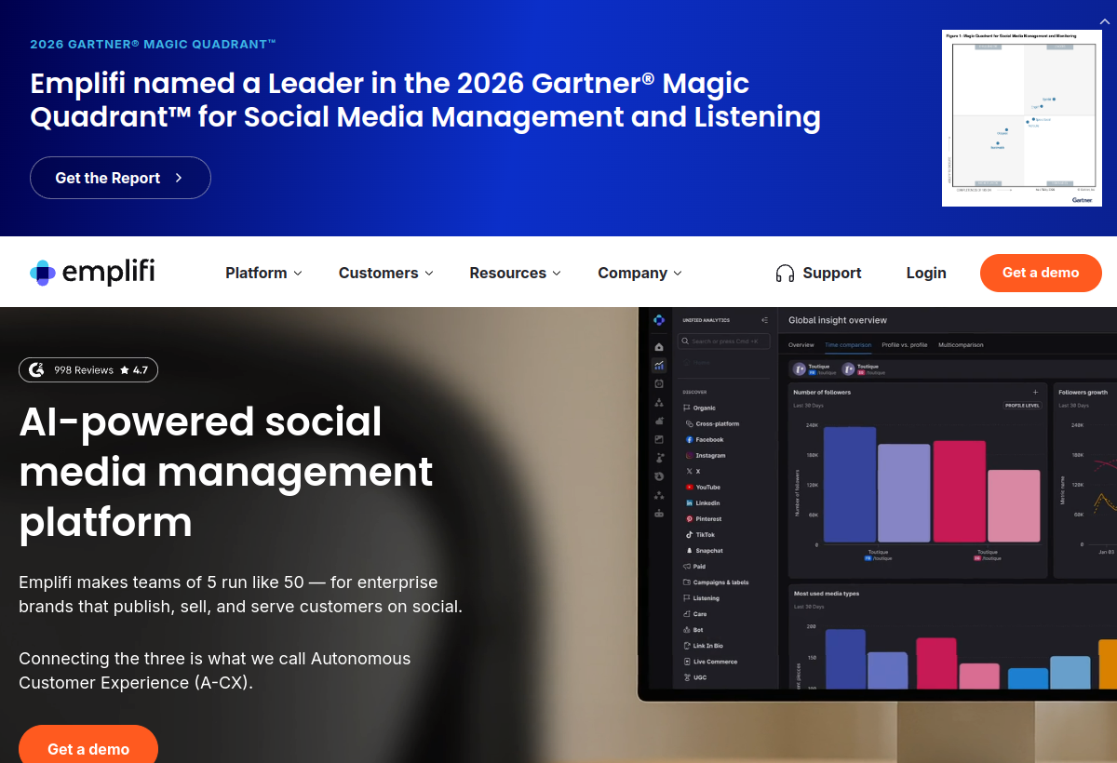This screenshot has width=1117, height=763.
Task: Click the dashboard search field
Action: 724,341
